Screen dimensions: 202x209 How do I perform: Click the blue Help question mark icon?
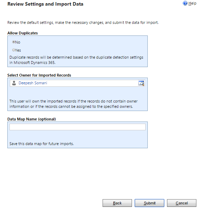(185, 3)
